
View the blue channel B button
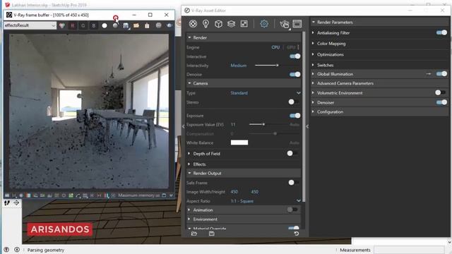tap(94, 25)
